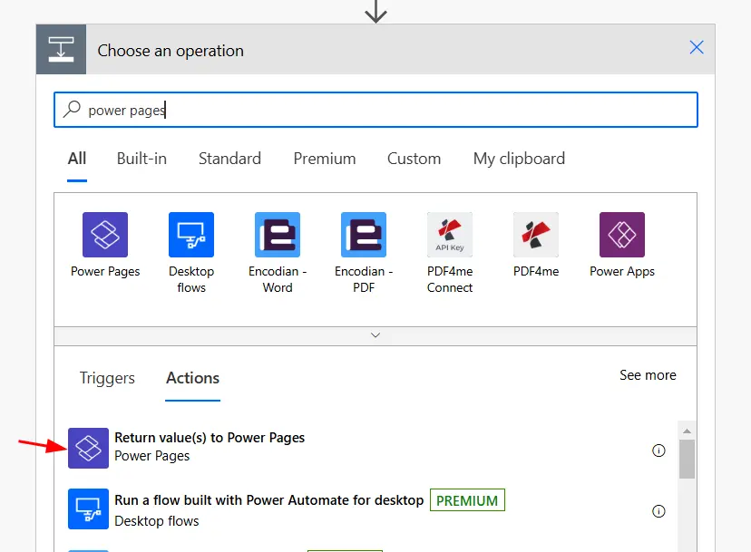Switch to the Standard tab
The image size is (751, 552).
click(x=229, y=159)
